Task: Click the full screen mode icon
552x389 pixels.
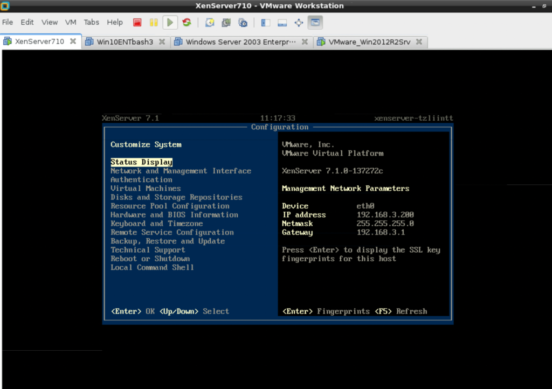Action: click(299, 23)
